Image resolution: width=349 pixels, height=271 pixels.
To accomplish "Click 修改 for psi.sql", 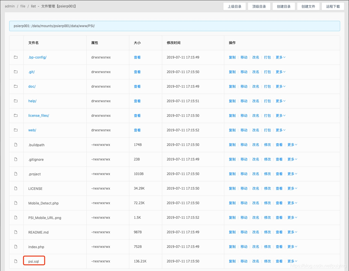I will [x=267, y=261].
